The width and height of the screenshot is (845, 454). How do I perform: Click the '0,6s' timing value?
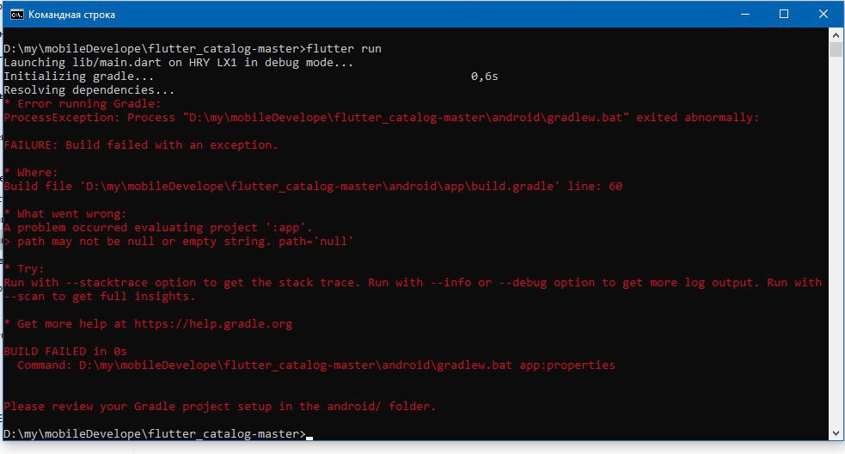click(485, 76)
